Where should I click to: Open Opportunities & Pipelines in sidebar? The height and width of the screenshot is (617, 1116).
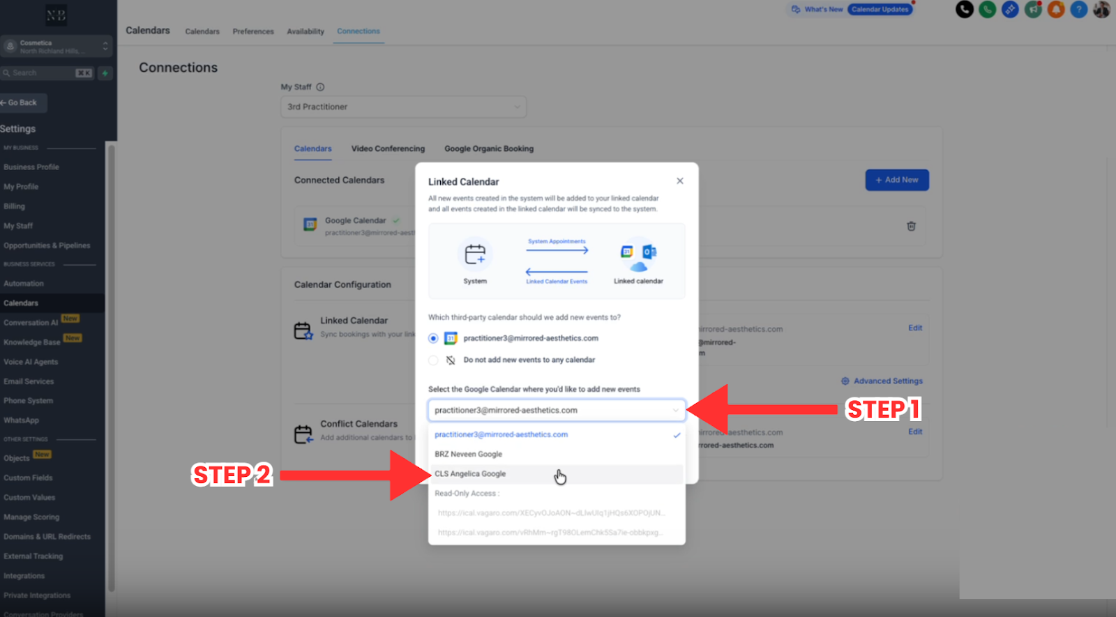(47, 245)
